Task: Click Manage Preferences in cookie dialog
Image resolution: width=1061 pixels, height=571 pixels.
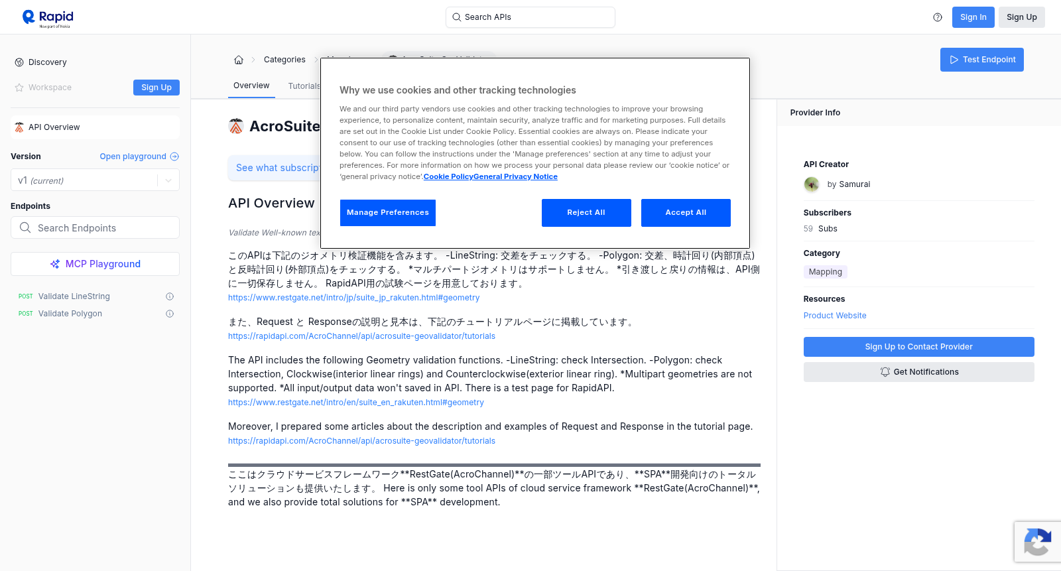Action: coord(388,213)
